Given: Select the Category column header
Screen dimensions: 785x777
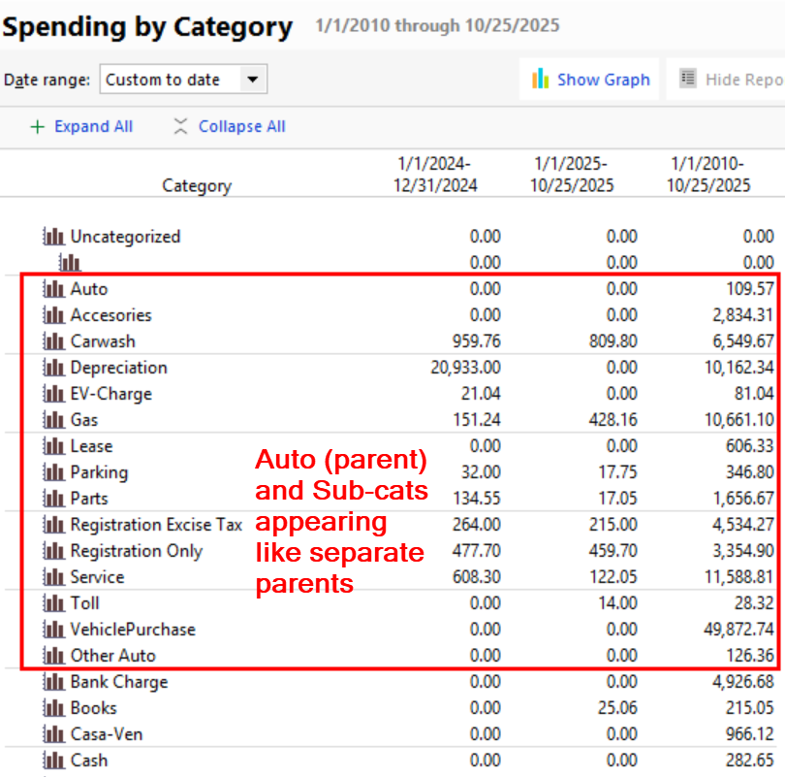Looking at the screenshot, I should [197, 186].
